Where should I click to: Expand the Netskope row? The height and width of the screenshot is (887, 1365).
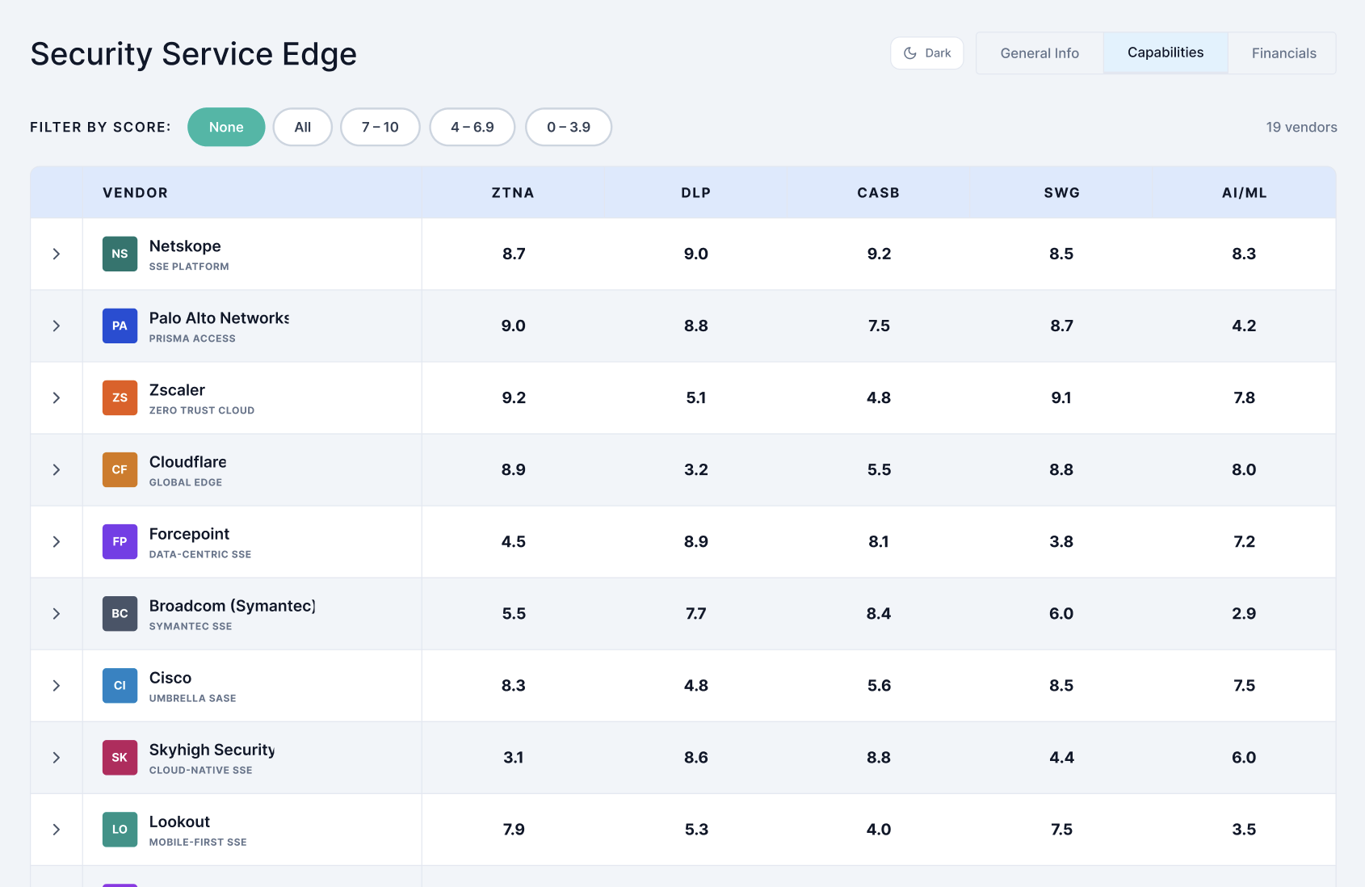57,254
